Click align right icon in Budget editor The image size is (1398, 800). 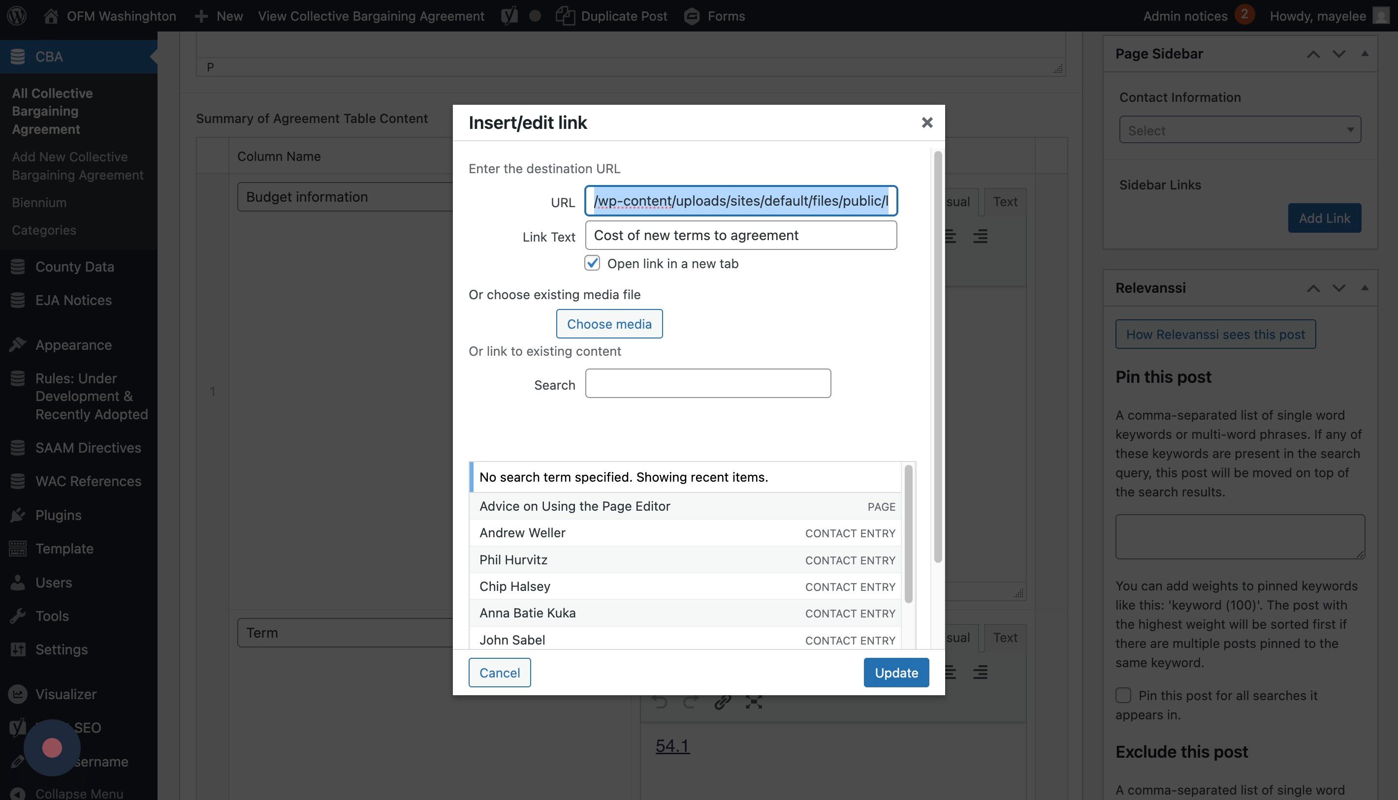click(x=980, y=237)
